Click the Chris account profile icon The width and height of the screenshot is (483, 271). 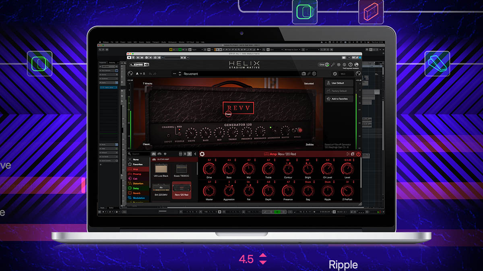coord(327,65)
